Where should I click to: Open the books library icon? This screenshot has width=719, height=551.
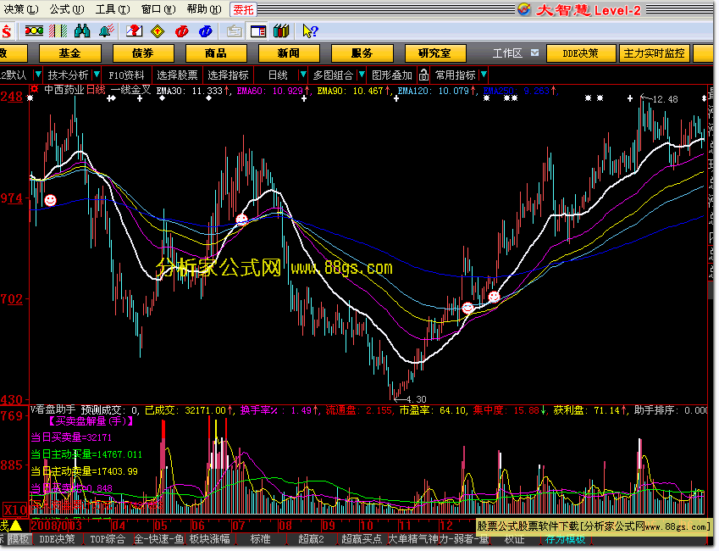[x=281, y=31]
